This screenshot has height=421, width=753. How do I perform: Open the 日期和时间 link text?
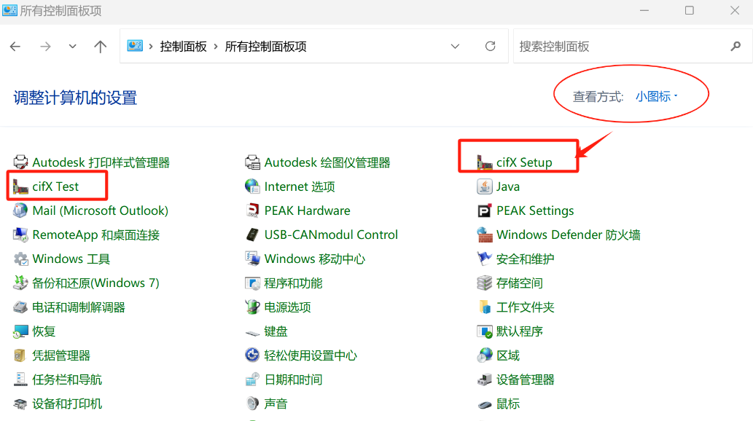point(293,379)
